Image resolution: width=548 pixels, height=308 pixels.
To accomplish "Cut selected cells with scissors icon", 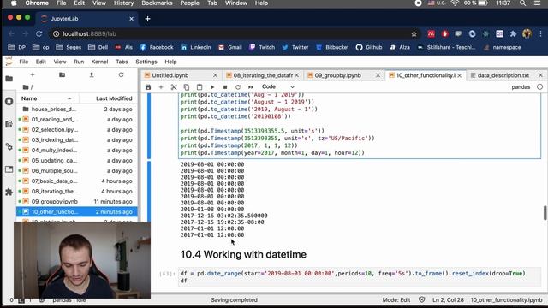I will click(x=174, y=87).
